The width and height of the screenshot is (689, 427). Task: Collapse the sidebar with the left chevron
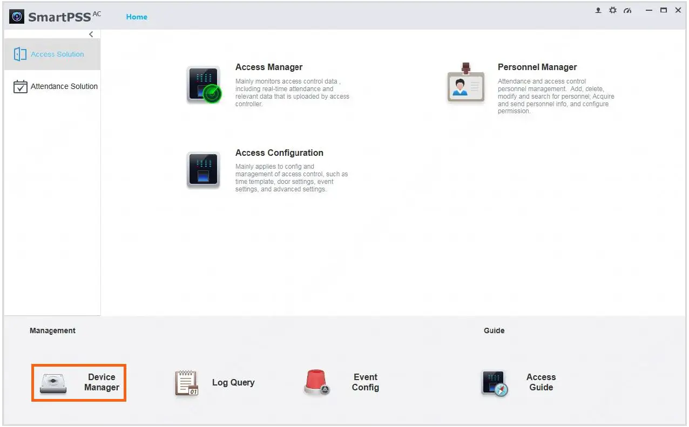point(91,34)
